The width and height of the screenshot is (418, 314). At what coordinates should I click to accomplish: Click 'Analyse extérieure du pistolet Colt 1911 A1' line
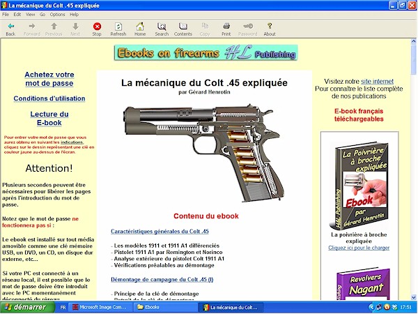tap(169, 259)
